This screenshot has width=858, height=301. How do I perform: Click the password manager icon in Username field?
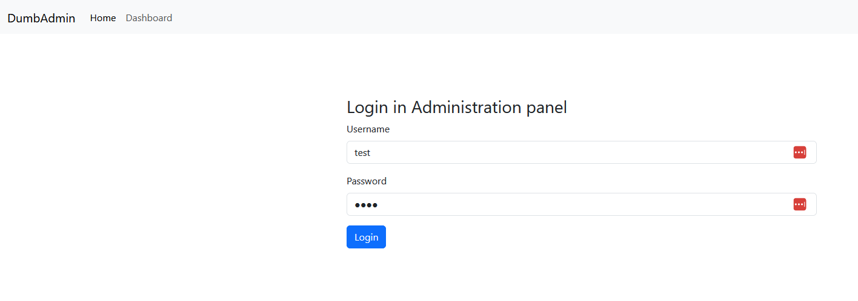[x=799, y=152]
